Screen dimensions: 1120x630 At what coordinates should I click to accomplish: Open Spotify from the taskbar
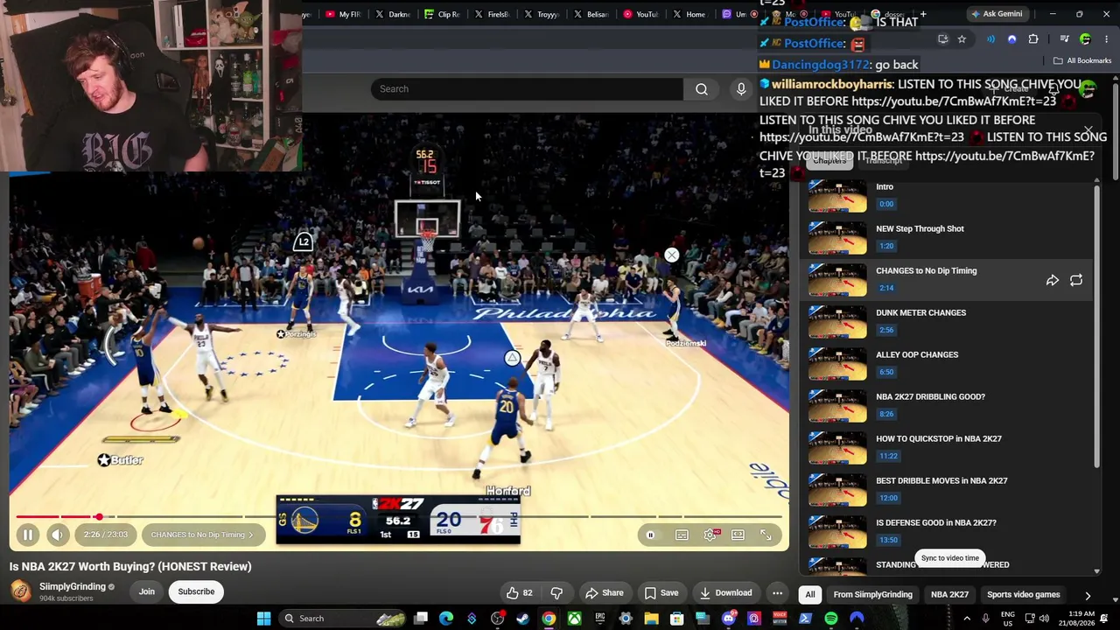point(831,619)
